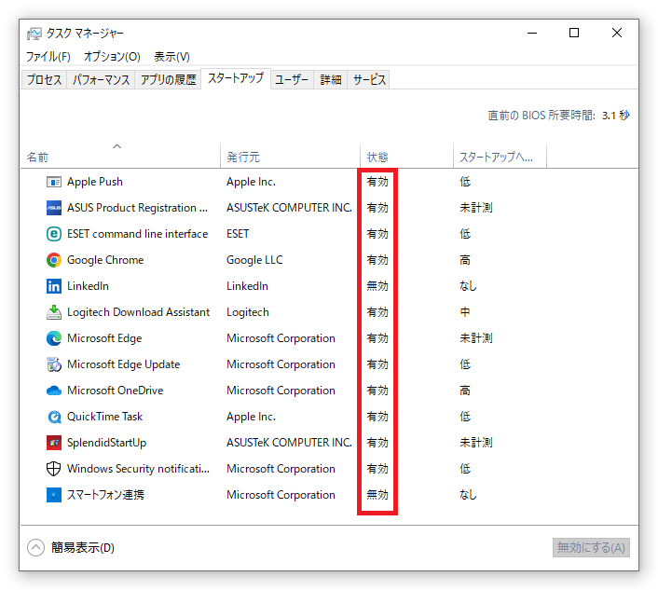Click the Microsoft Edge Update icon

[x=54, y=364]
